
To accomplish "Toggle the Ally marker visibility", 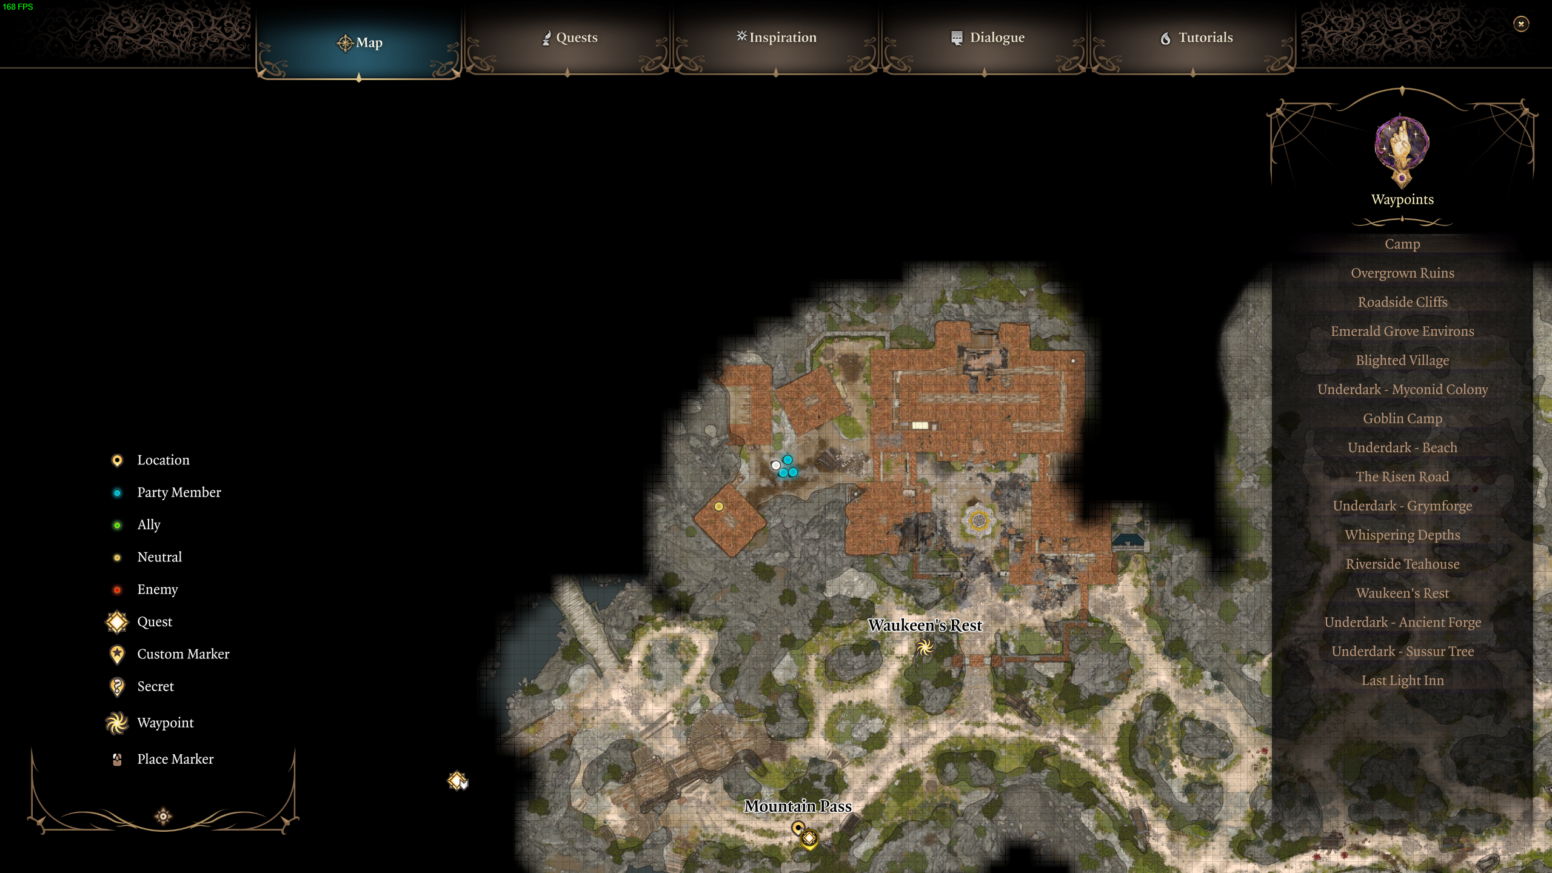I will [117, 524].
